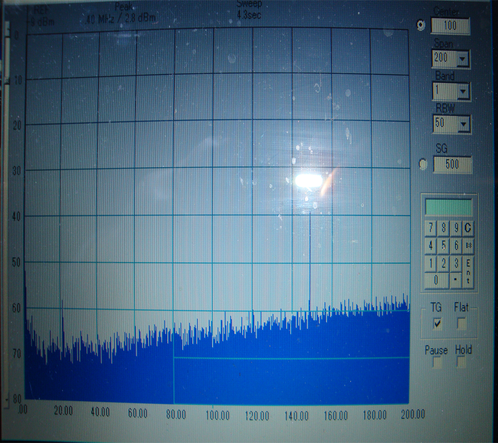Click the SG value field showing 500
The width and height of the screenshot is (498, 443).
453,164
